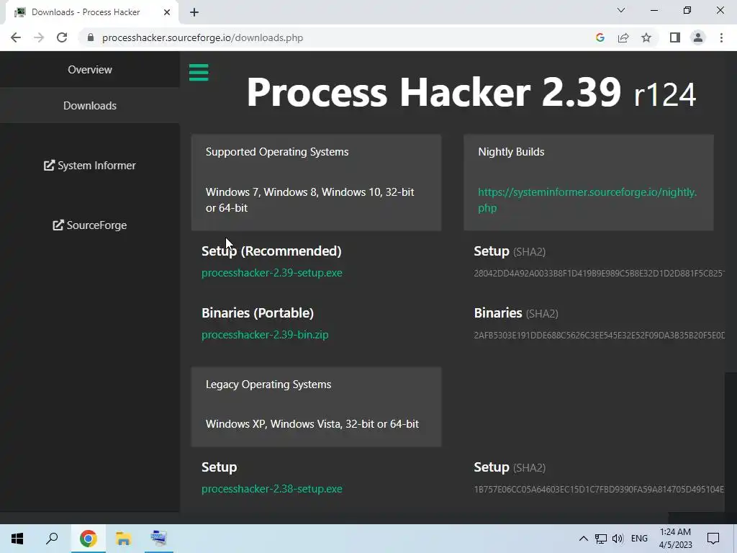Click the browser forward arrow

point(39,37)
